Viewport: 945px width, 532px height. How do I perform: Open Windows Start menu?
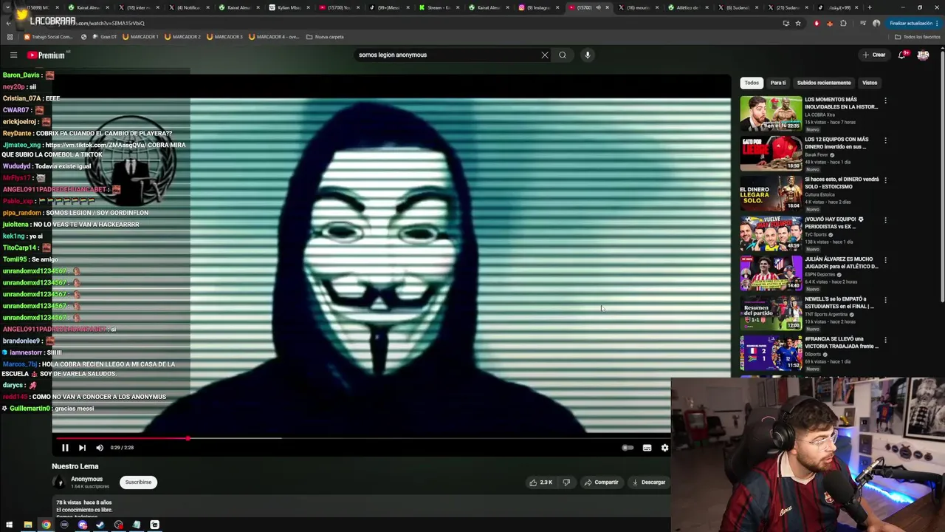click(x=10, y=525)
